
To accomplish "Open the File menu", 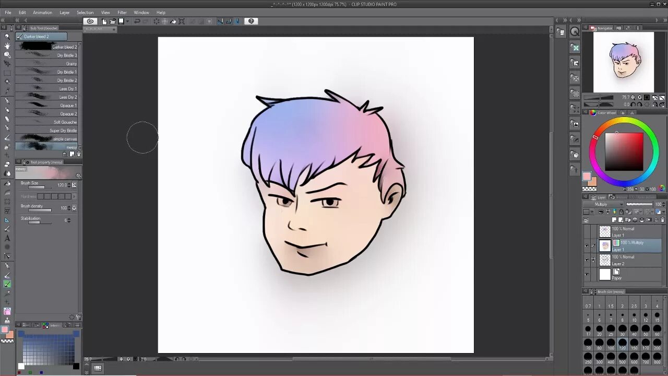I will 8,13.
